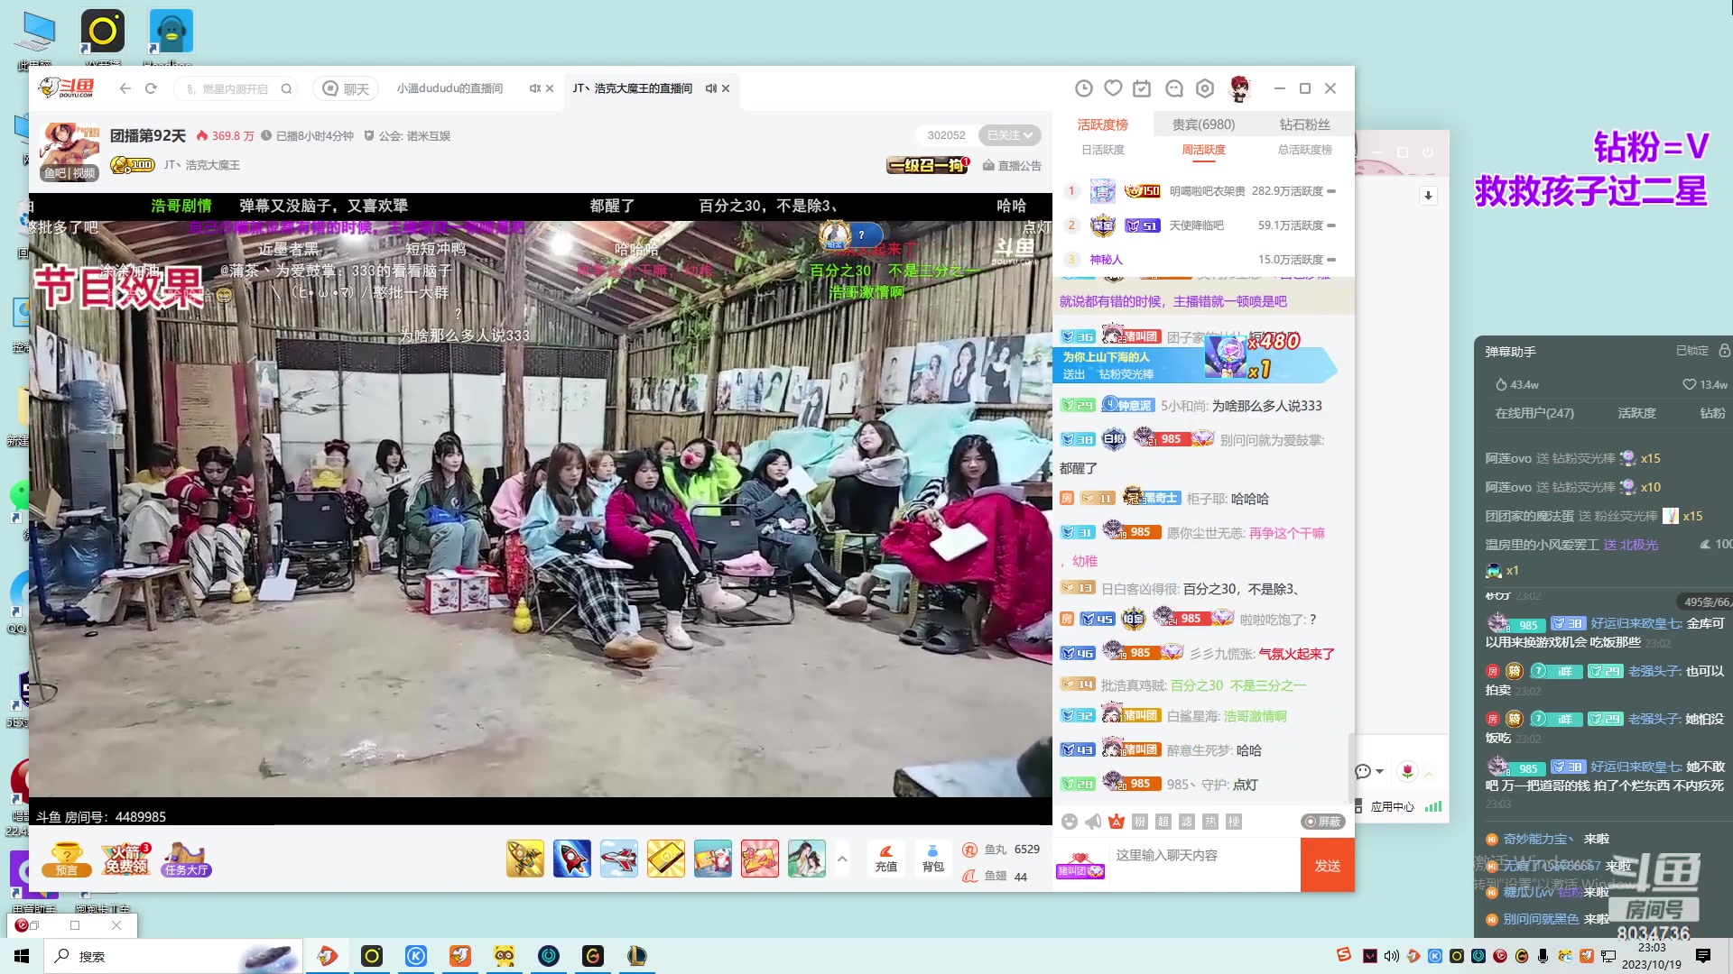Click the download arrow in side panel

[1428, 196]
